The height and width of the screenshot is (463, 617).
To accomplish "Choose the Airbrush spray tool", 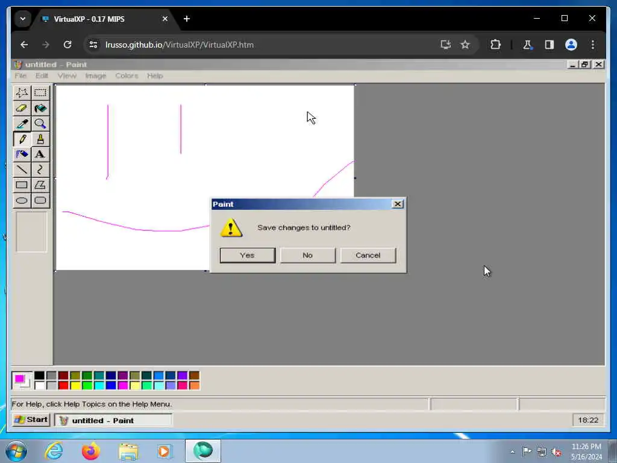I will pos(22,154).
